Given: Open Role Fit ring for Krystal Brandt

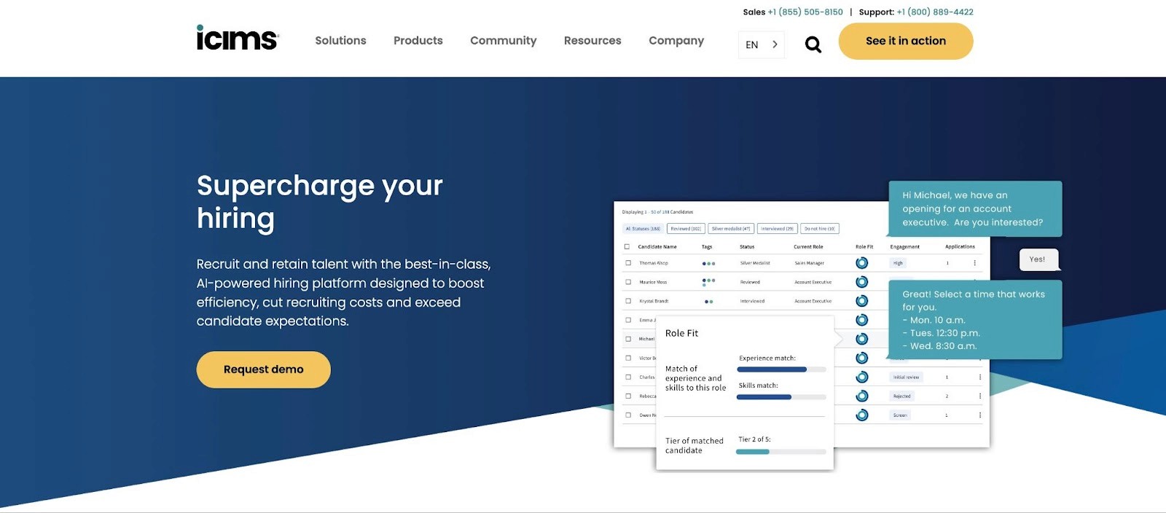Looking at the screenshot, I should [862, 301].
